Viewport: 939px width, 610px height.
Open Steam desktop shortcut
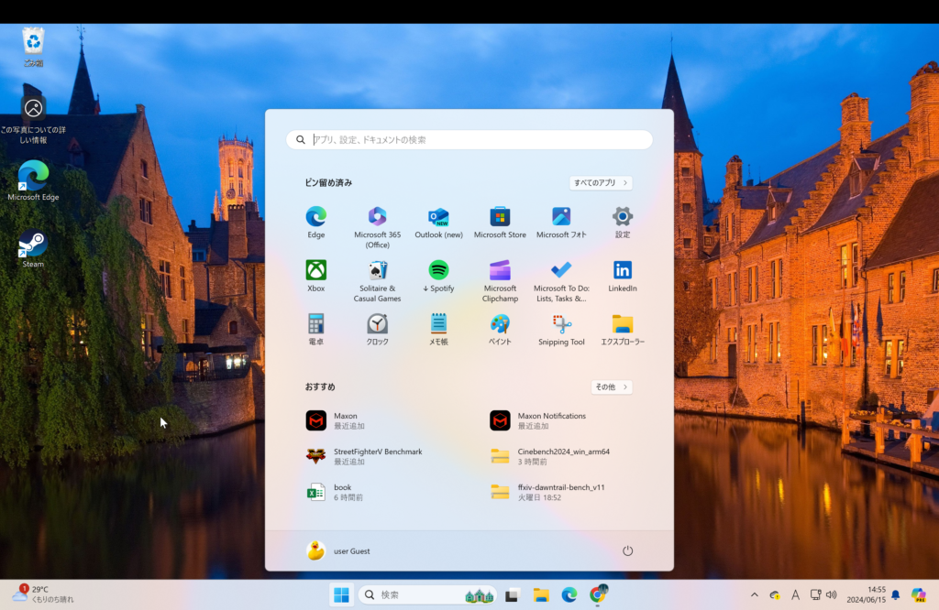tap(33, 247)
